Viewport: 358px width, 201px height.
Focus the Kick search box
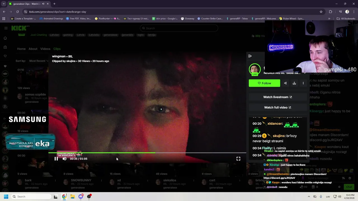[x=179, y=28]
